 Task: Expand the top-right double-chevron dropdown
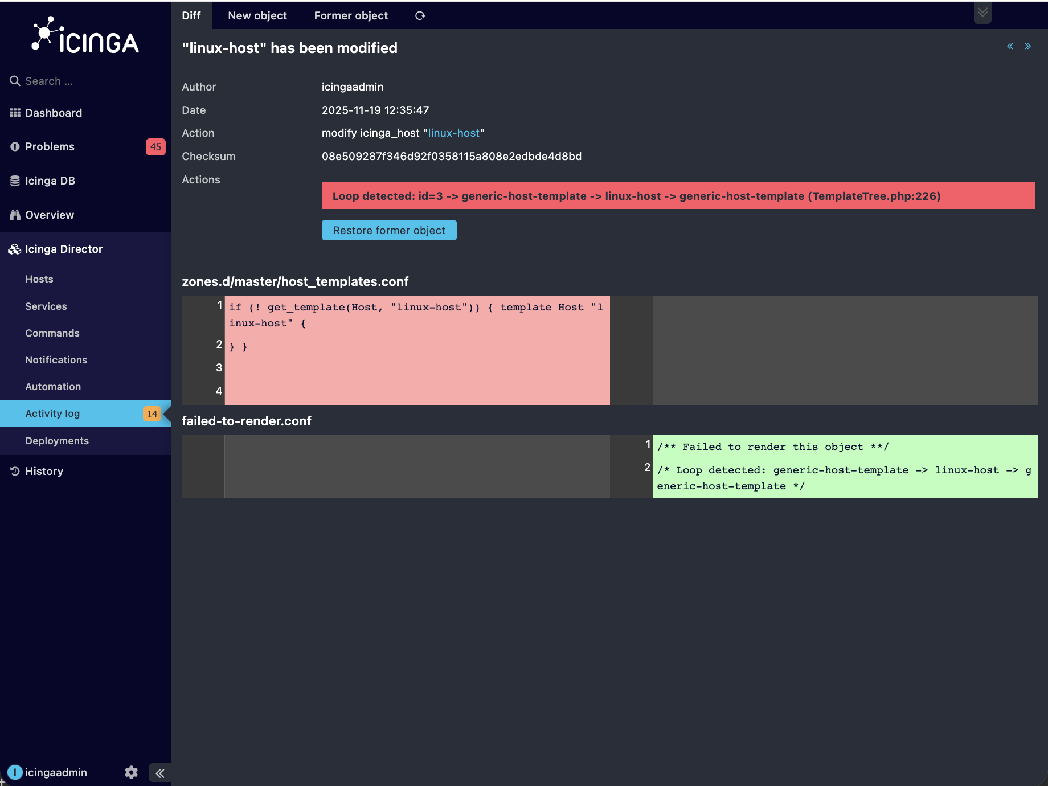[983, 13]
